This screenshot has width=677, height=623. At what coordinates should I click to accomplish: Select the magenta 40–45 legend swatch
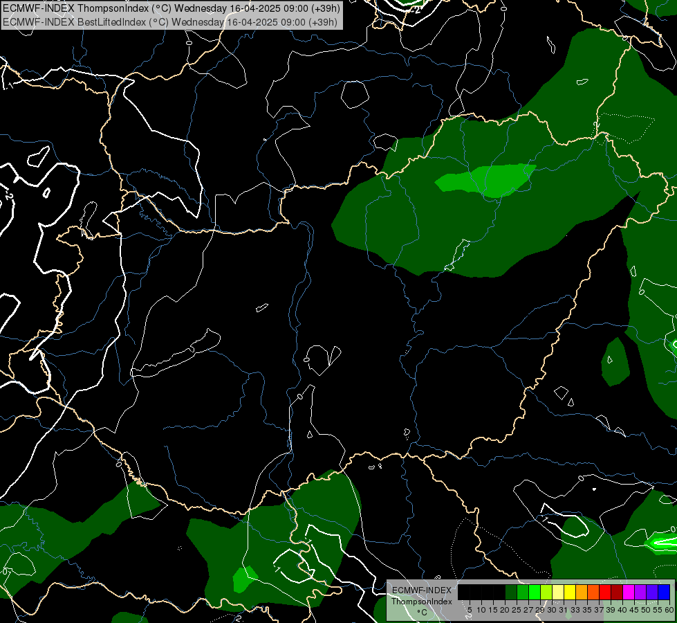point(629,593)
